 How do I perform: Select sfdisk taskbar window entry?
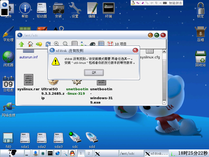pos(156,153)
